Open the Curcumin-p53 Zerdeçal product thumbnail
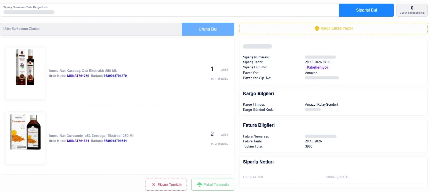 click(25, 138)
